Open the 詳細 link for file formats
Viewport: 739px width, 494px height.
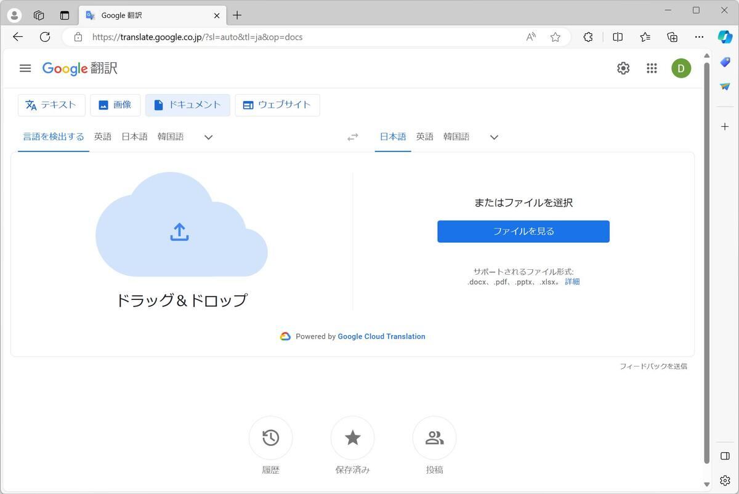pyautogui.click(x=572, y=282)
